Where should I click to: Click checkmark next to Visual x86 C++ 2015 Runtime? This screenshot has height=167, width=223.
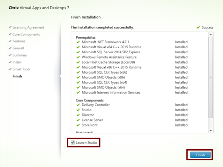(x=78, y=67)
